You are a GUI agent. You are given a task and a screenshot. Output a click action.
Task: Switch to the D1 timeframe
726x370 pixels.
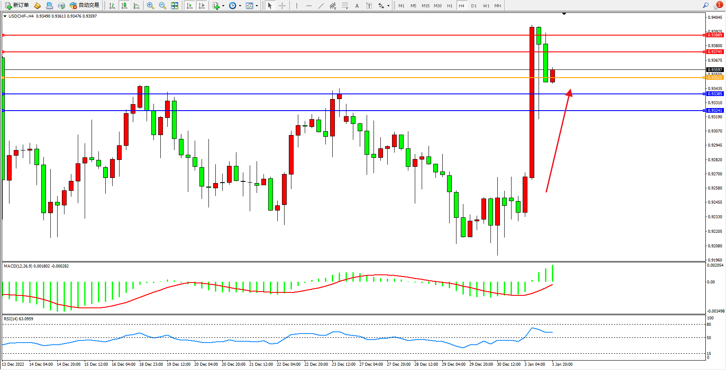474,6
